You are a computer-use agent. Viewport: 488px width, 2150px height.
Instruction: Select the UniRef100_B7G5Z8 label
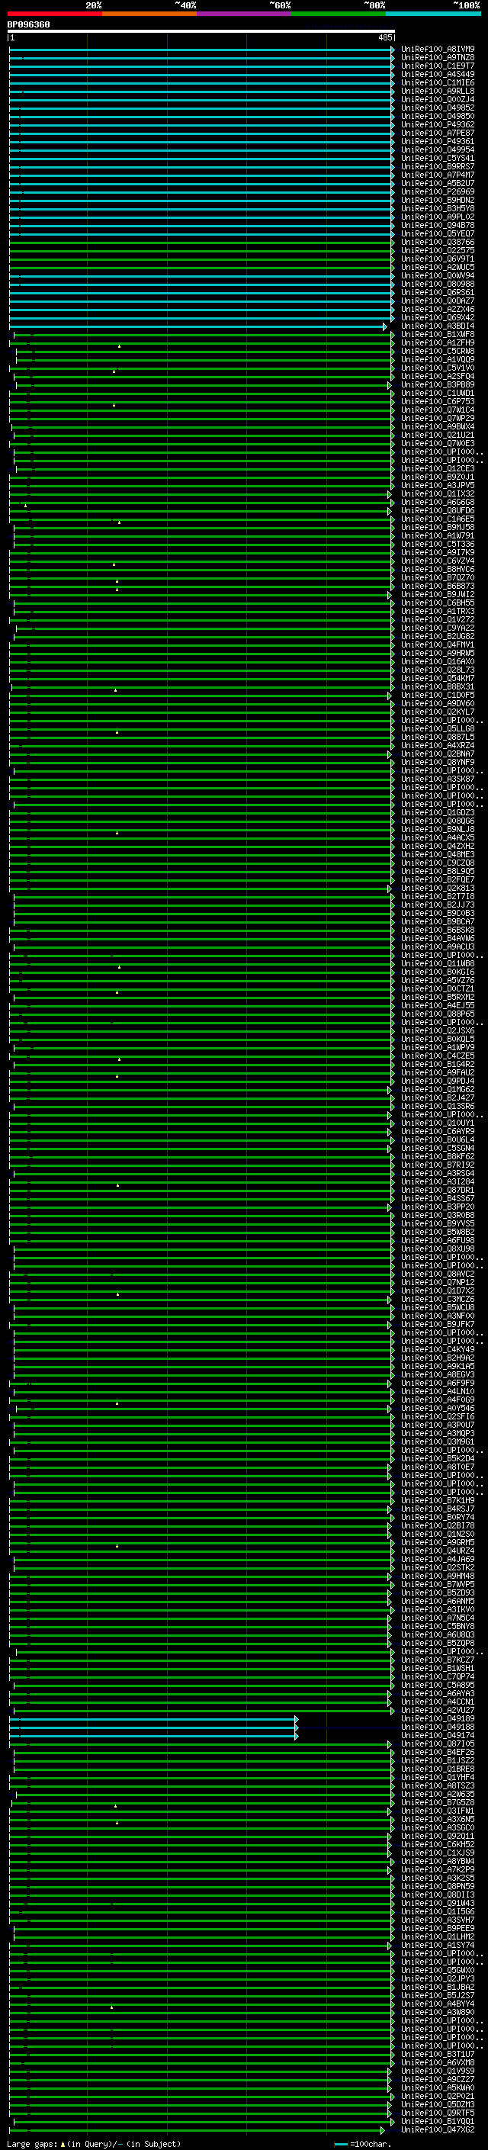click(x=438, y=1803)
